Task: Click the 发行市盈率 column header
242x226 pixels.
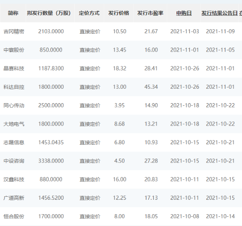Action: 150,13
